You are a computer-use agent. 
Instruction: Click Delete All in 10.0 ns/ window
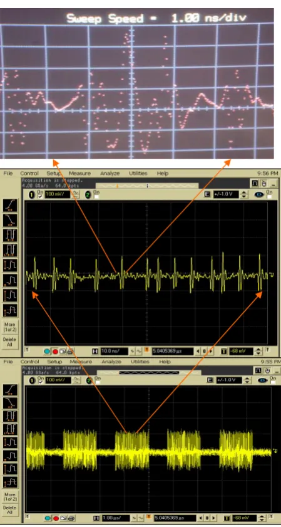click(10, 342)
